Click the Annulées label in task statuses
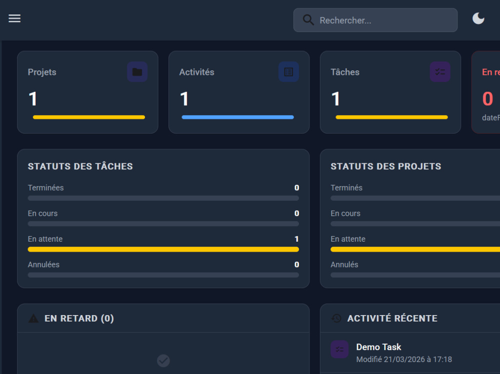 pos(43,265)
